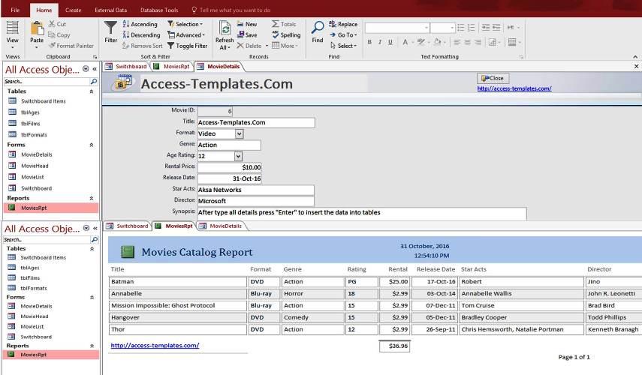Viewport: 642px width, 375px height.
Task: Open the Selection filter dropdown
Action: point(185,24)
